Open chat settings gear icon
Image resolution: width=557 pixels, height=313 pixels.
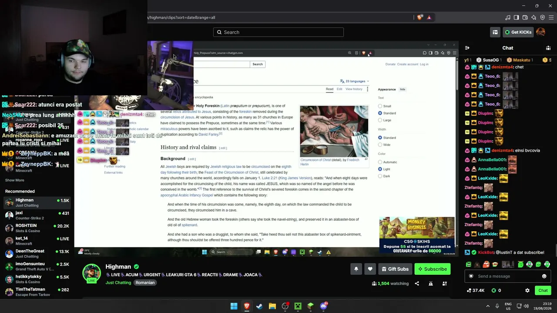[527, 290]
